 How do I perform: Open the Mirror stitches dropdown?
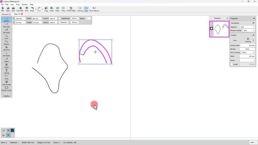click(248, 52)
